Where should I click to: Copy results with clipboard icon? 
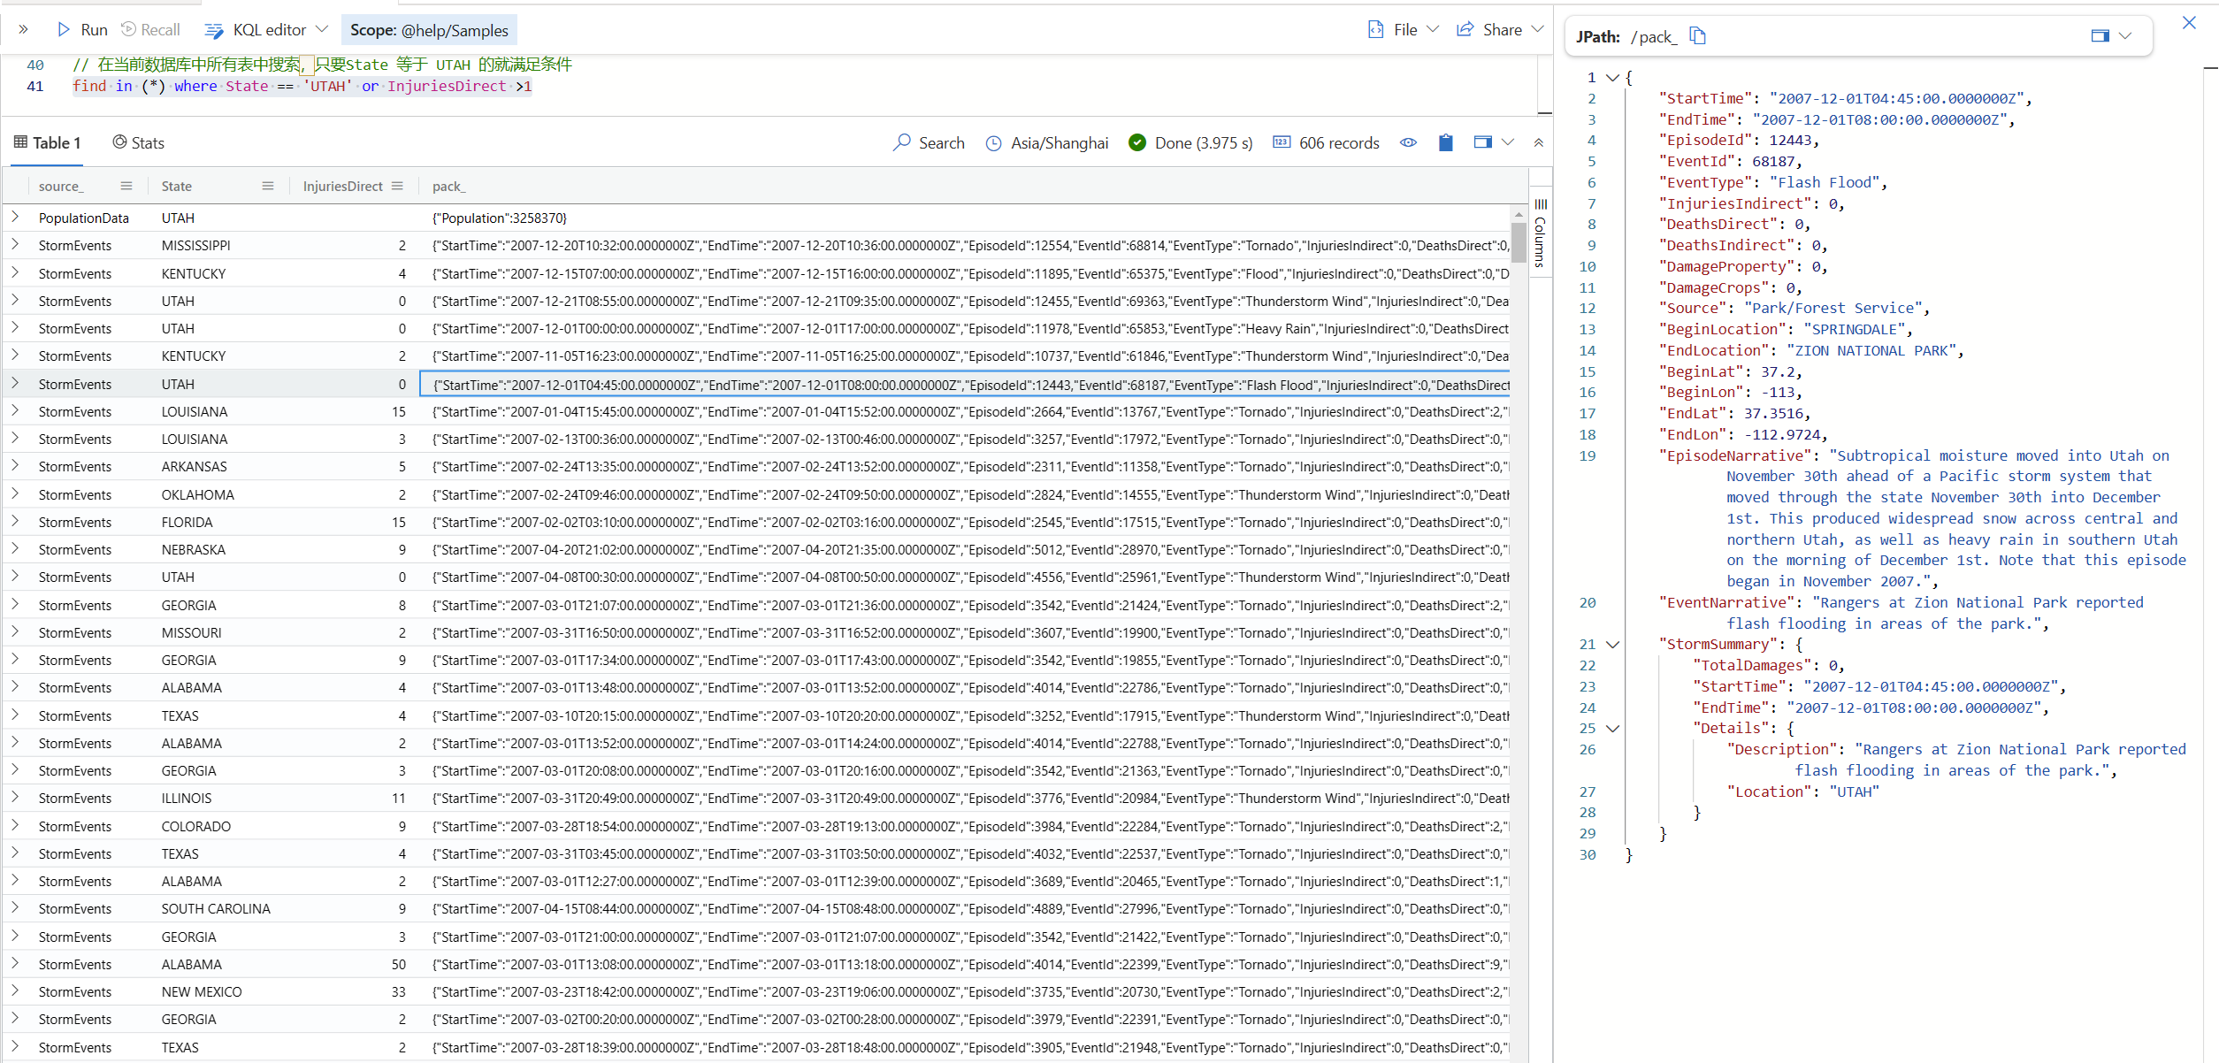(x=1445, y=142)
